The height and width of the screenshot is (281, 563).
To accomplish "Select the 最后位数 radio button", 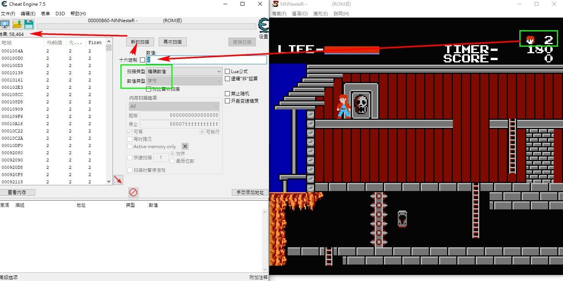I will click(172, 161).
